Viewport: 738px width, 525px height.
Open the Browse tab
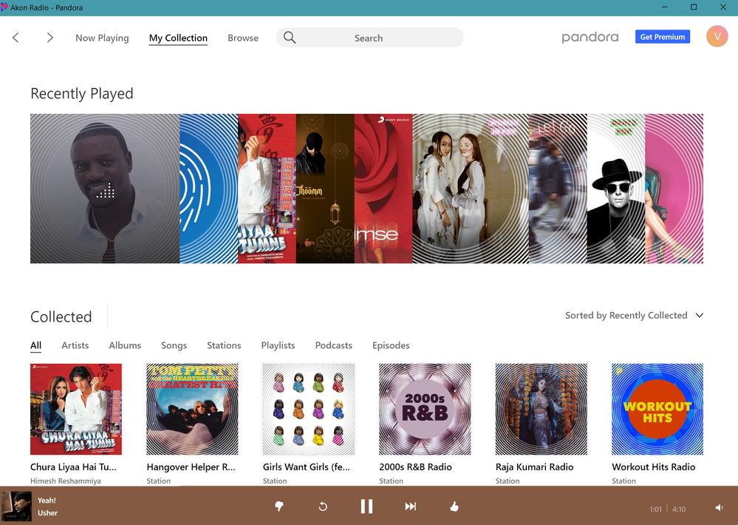[x=243, y=38]
